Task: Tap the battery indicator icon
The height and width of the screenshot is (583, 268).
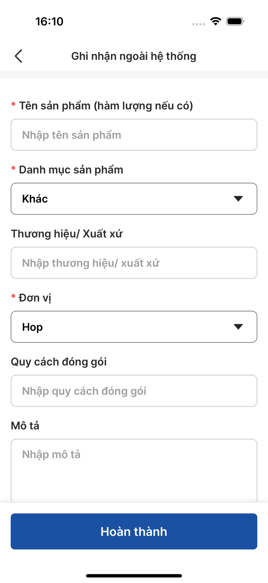Action: click(235, 21)
